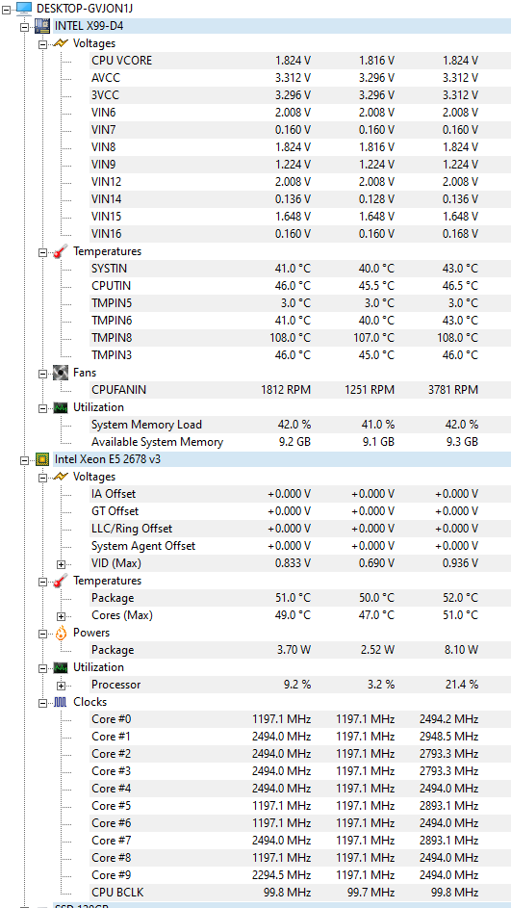Click the Utilization graph icon under Intel Xeon
The width and height of the screenshot is (511, 908).
pos(61,667)
